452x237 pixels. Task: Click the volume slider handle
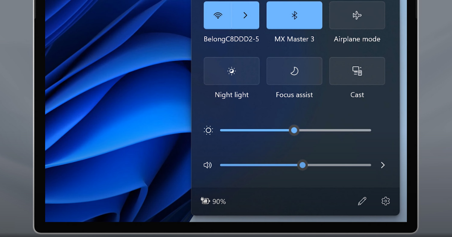click(x=302, y=165)
